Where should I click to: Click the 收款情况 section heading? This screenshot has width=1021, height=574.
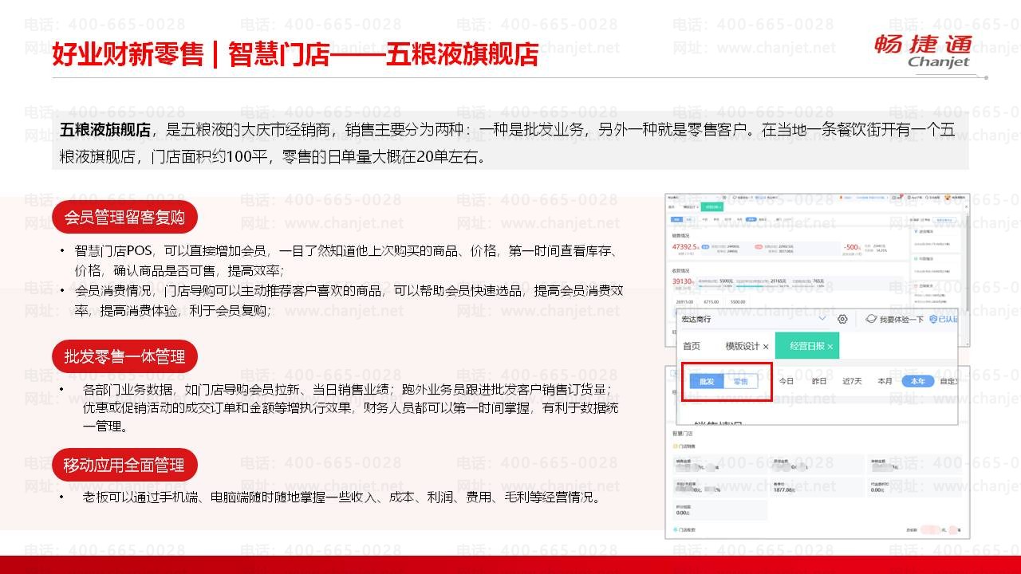[x=680, y=271]
